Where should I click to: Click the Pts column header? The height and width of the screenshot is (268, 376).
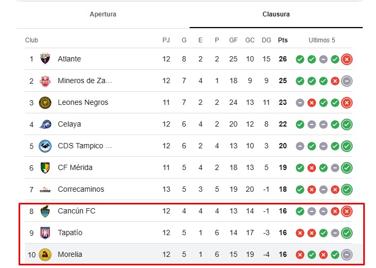(x=283, y=40)
